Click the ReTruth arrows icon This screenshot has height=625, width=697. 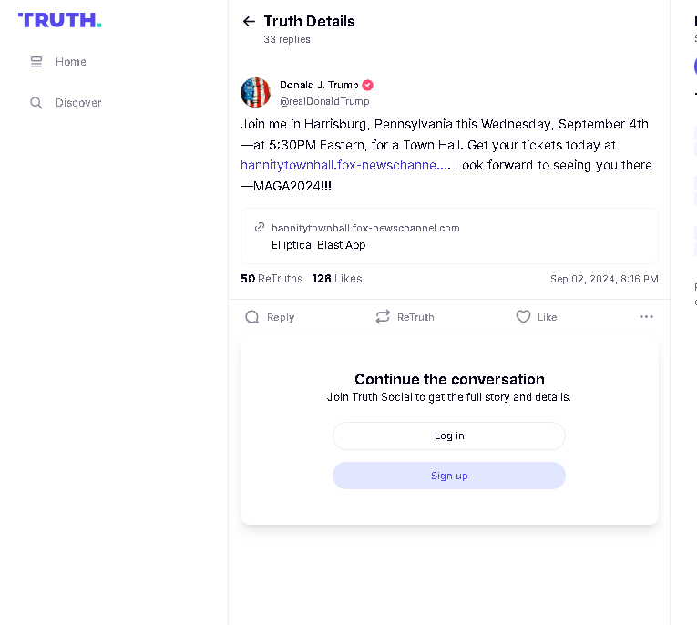click(x=383, y=316)
